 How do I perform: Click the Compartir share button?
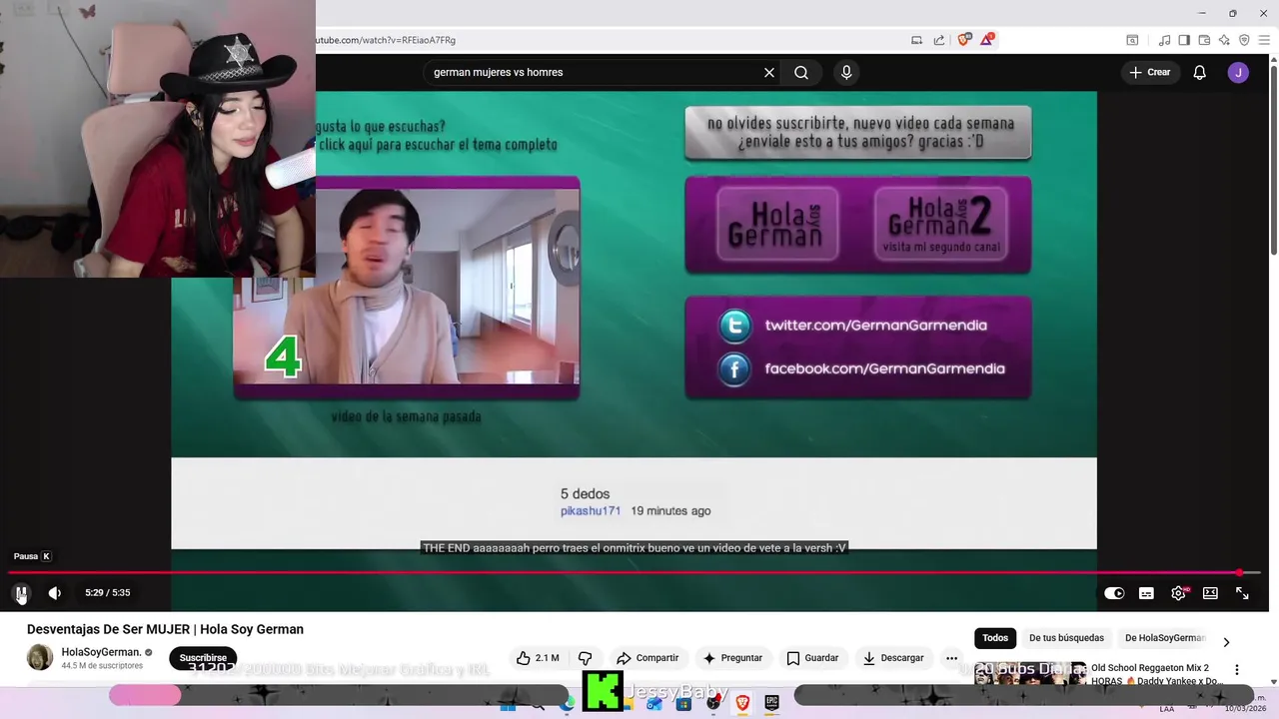(x=647, y=658)
